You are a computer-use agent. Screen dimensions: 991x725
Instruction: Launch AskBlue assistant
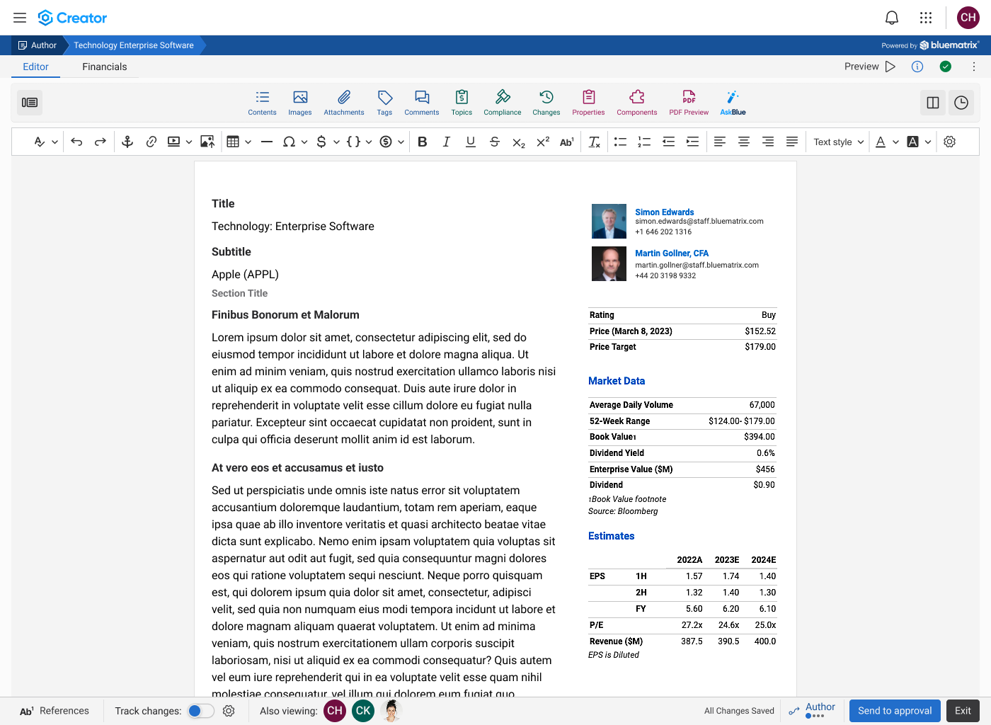pos(732,103)
